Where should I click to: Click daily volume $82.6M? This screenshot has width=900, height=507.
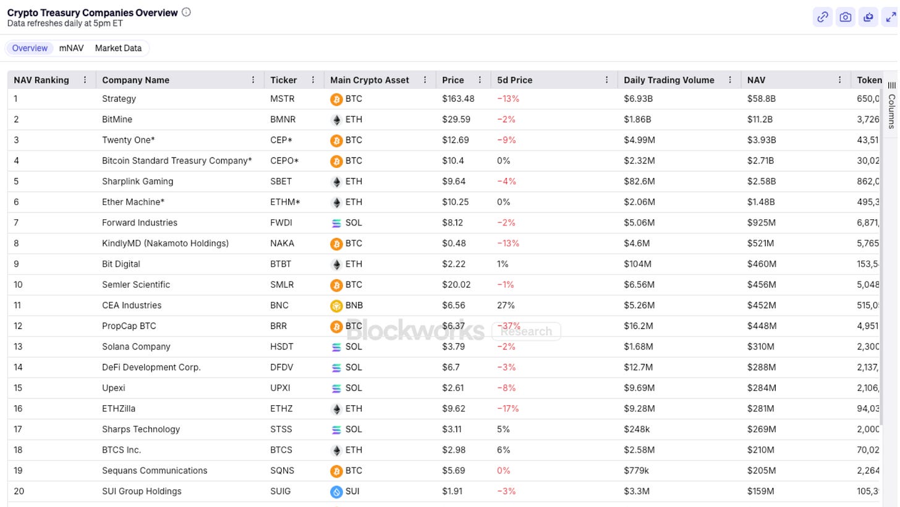pos(639,182)
